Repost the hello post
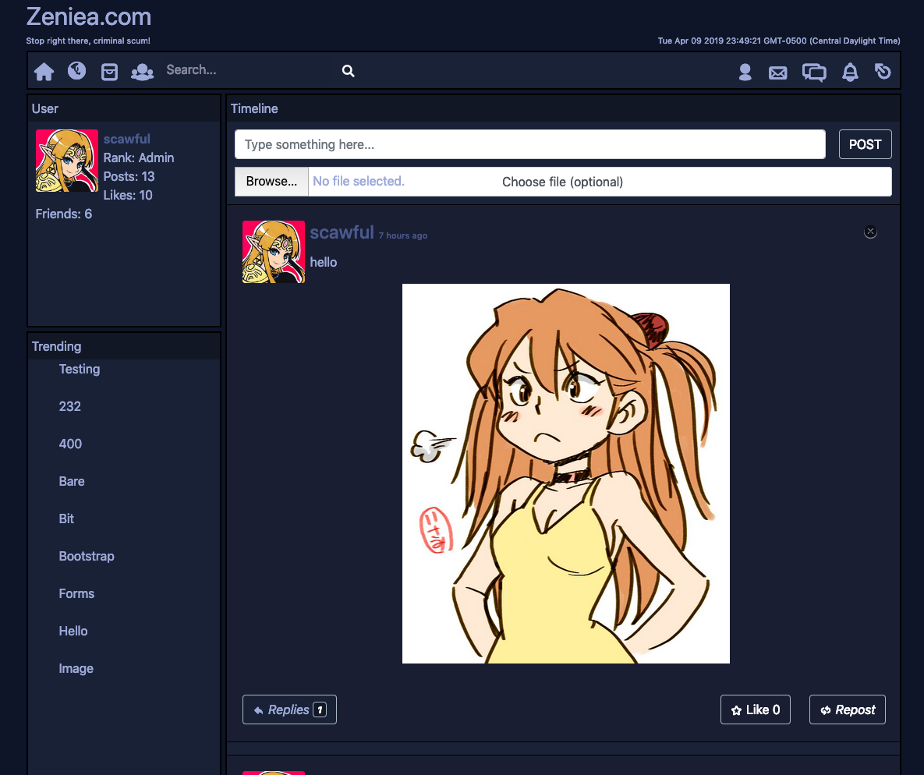 tap(848, 710)
